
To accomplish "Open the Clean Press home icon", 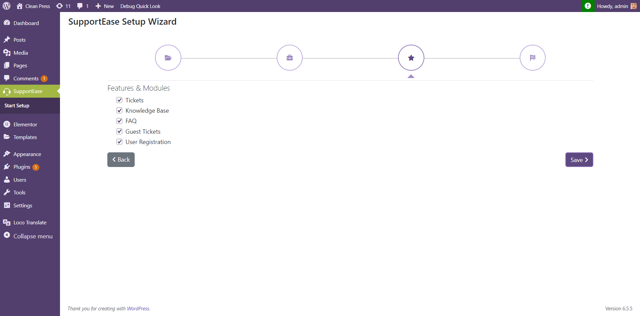I will coord(20,6).
